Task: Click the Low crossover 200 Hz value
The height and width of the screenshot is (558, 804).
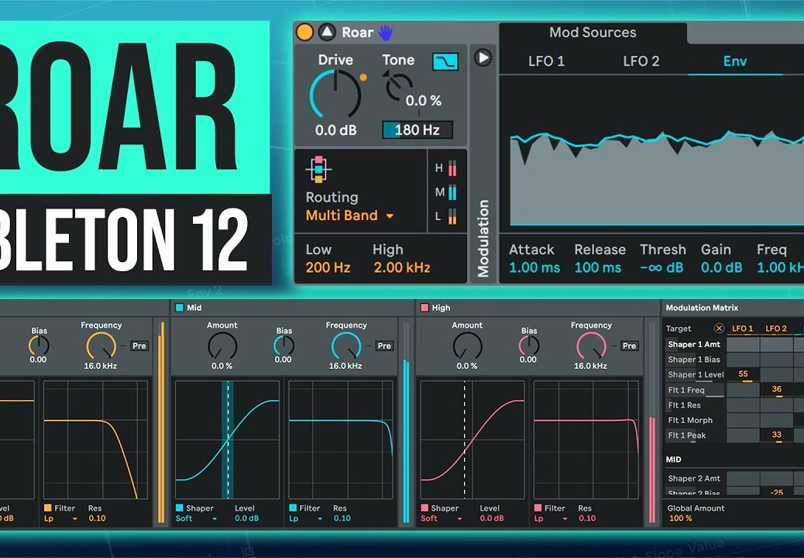Action: tap(328, 267)
